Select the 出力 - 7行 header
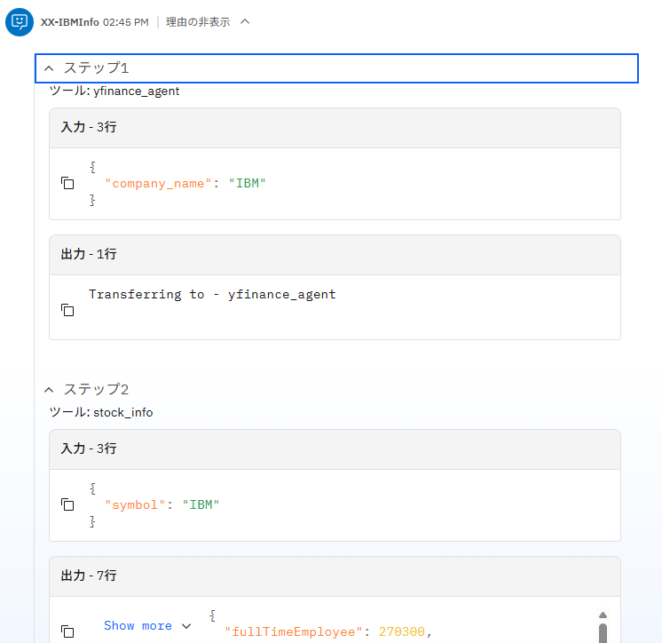 tap(89, 576)
